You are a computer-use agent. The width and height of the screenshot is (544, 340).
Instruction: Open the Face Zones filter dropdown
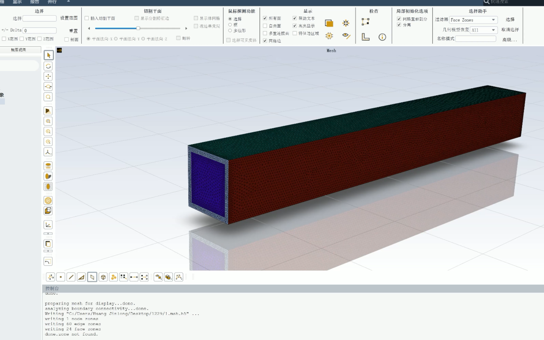point(493,20)
